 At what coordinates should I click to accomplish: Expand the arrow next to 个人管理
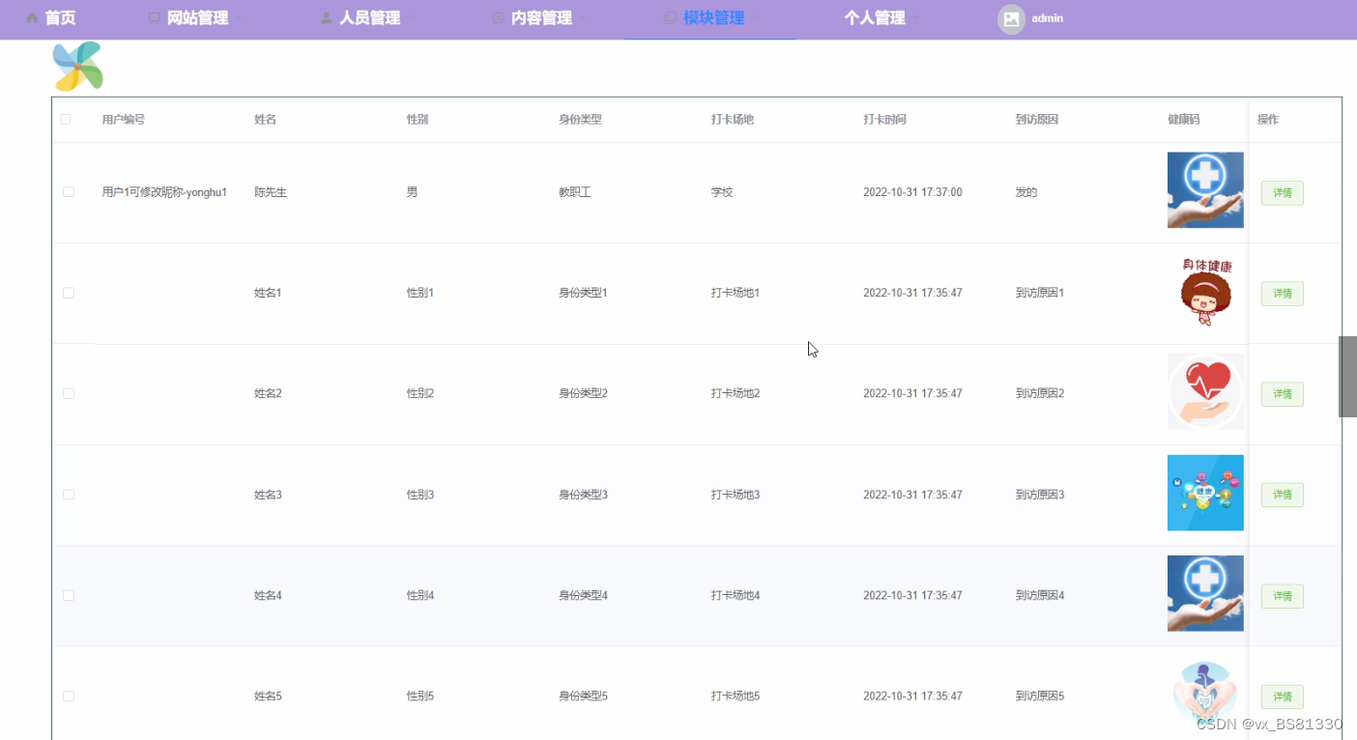coord(917,18)
